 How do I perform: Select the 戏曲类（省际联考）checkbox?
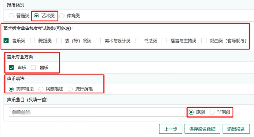pos(204,41)
